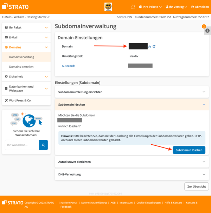This screenshot has width=211, height=213.
Task: Select Domainverwaltung in the sidebar
Action: click(22, 57)
